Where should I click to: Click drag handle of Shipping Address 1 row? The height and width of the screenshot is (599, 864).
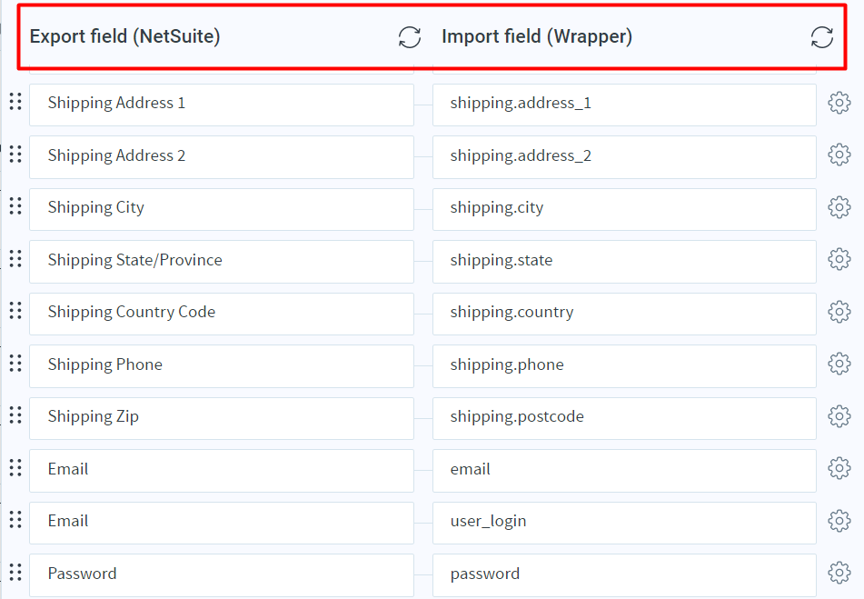pyautogui.click(x=15, y=102)
